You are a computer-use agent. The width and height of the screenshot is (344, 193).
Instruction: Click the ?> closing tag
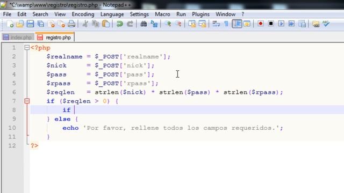click(x=34, y=146)
